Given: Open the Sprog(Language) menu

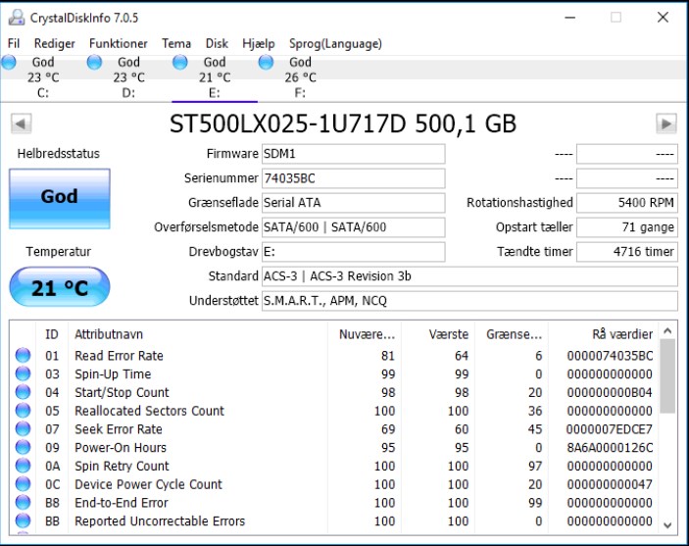Looking at the screenshot, I should click(335, 43).
